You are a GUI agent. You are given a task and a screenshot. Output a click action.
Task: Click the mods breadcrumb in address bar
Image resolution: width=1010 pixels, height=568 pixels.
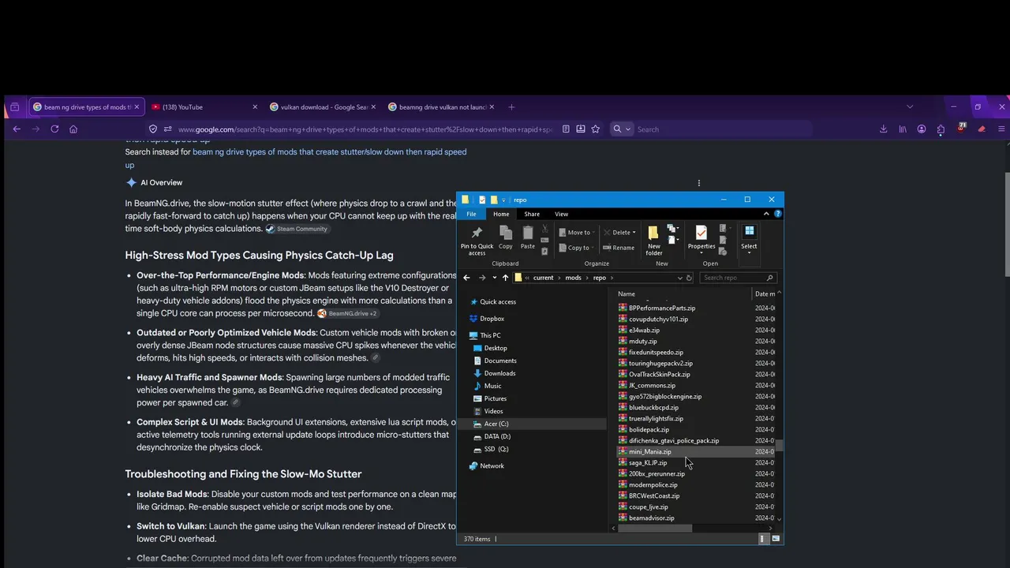point(573,278)
